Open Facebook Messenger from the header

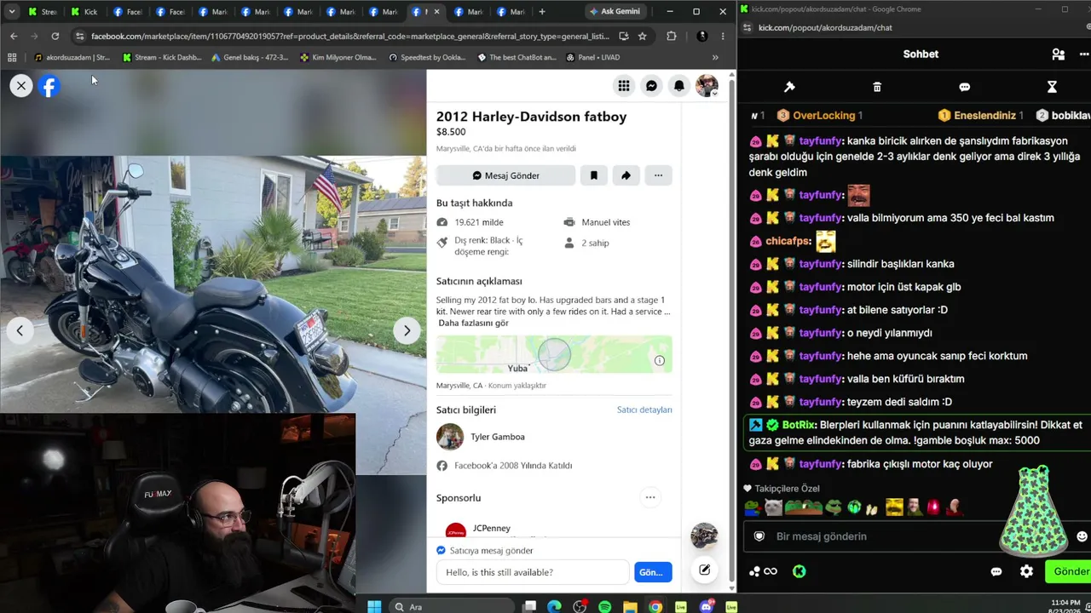coord(651,85)
